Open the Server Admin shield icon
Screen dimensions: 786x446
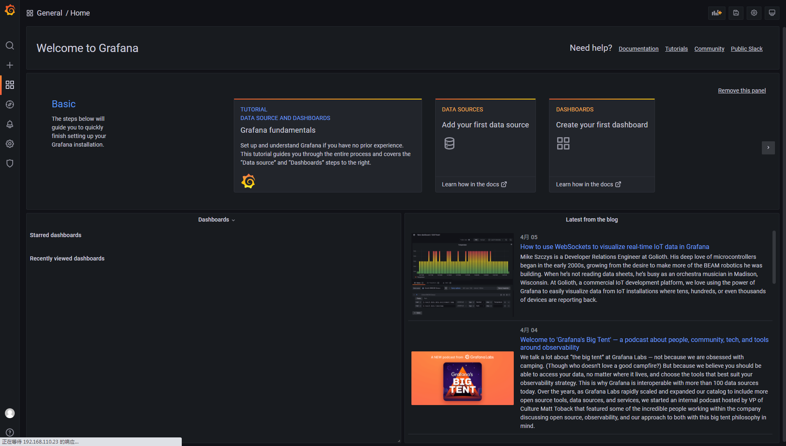coord(10,163)
